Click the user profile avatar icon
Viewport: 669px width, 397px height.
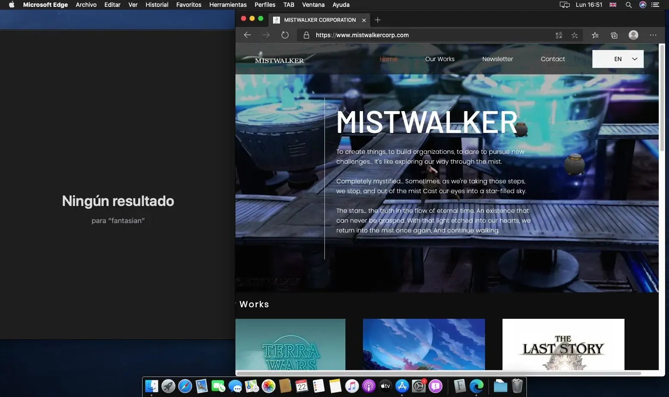coord(633,35)
